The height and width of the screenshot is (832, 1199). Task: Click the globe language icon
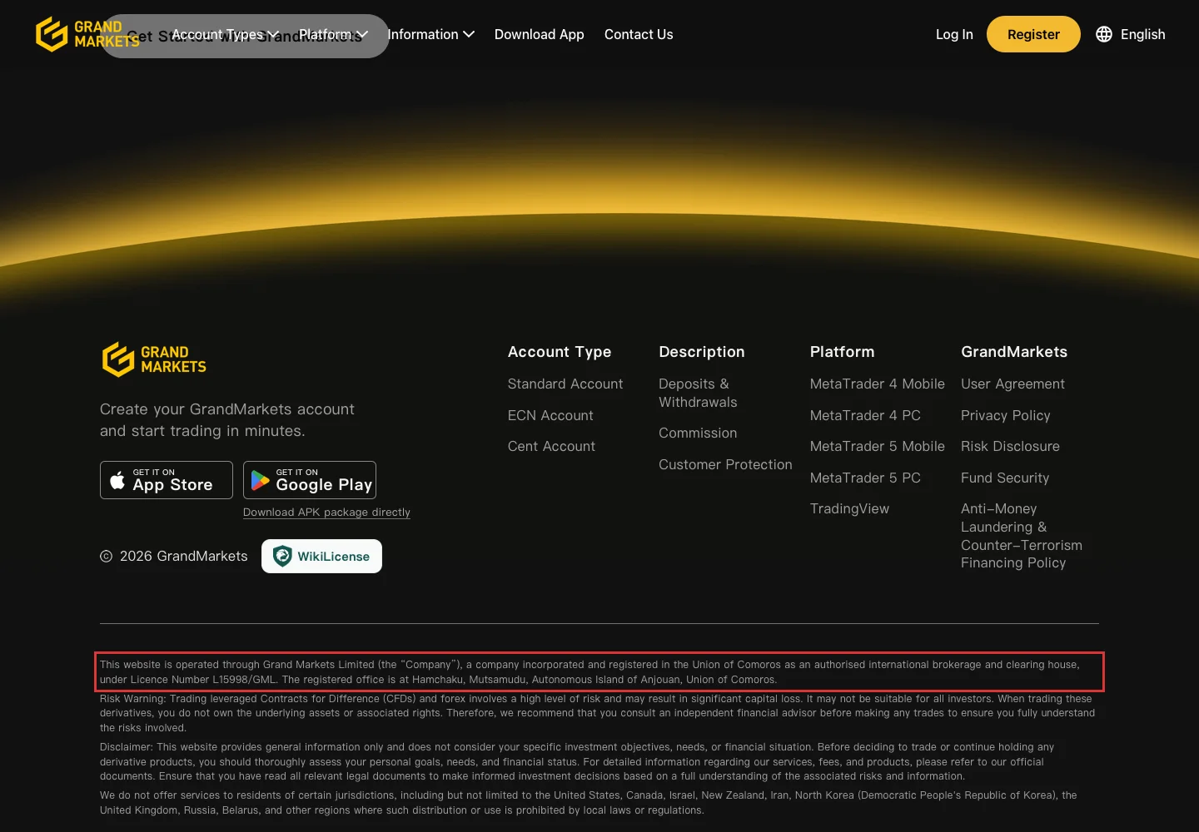point(1104,34)
